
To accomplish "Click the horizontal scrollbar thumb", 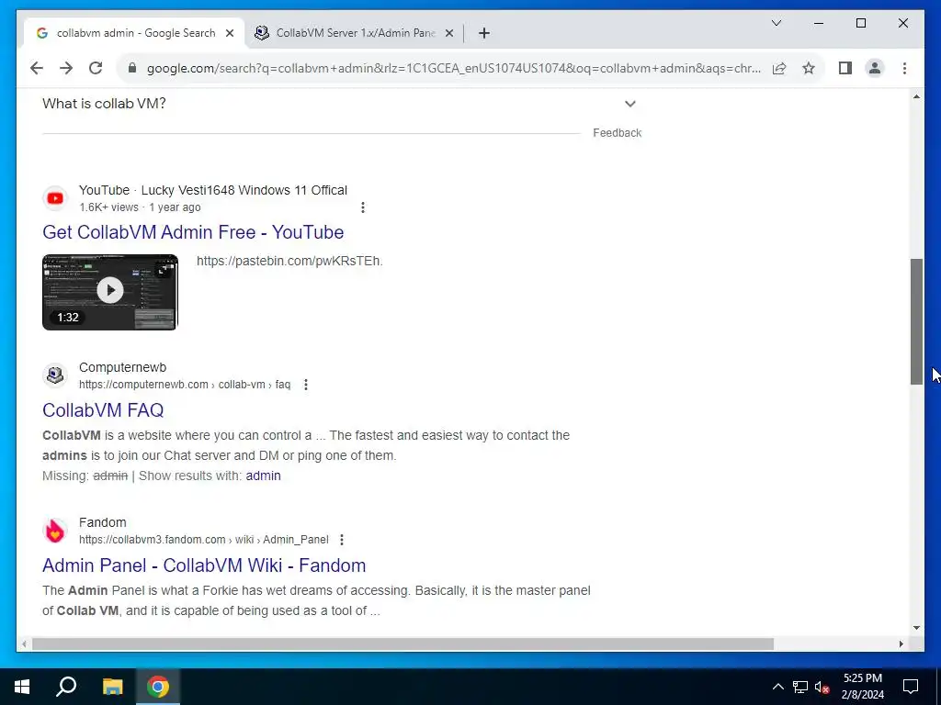I will [x=402, y=644].
